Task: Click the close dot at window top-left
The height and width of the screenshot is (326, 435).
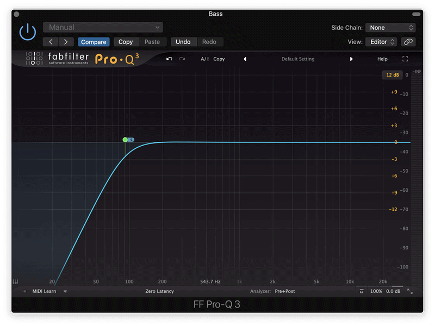Action: point(16,14)
